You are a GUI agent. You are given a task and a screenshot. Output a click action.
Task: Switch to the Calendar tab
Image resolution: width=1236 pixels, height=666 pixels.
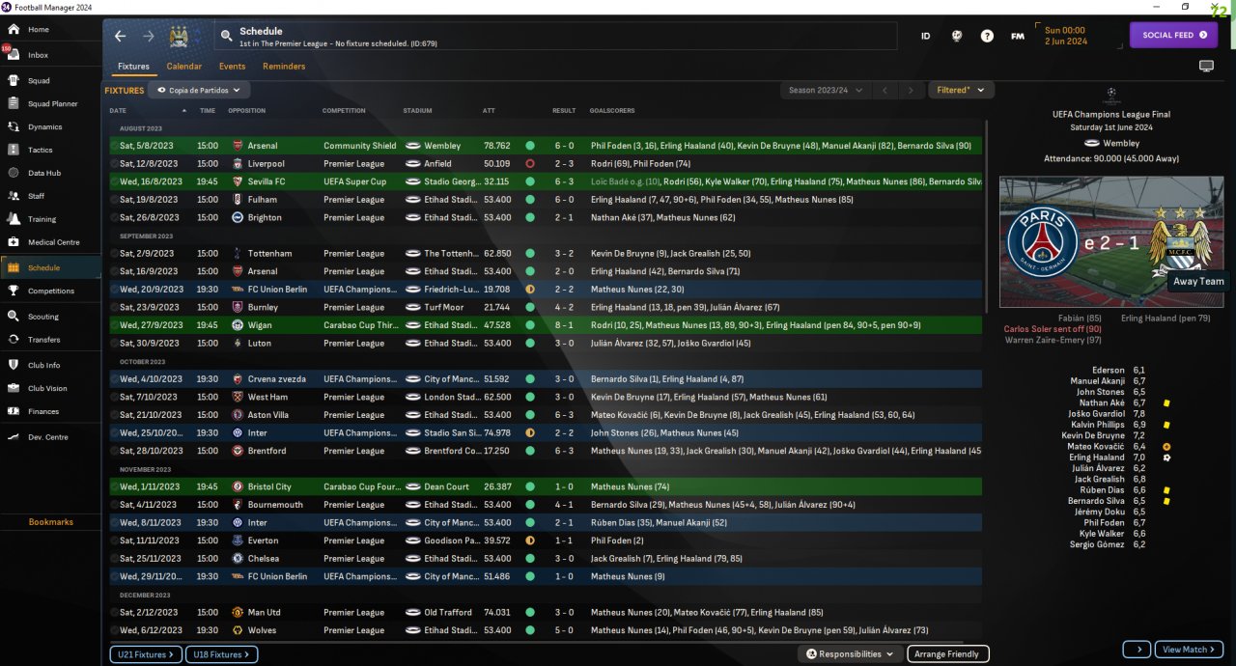click(183, 67)
